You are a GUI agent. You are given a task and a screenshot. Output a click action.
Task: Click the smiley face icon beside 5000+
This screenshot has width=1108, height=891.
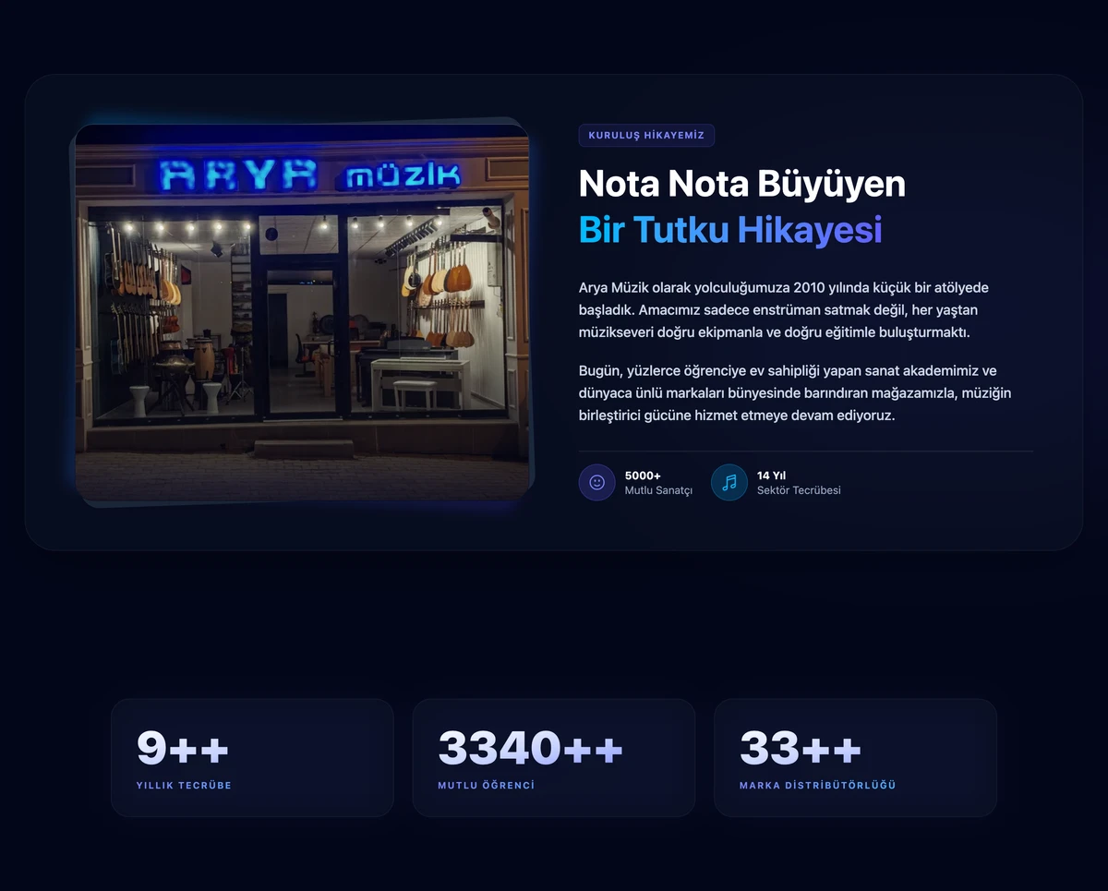pos(596,482)
